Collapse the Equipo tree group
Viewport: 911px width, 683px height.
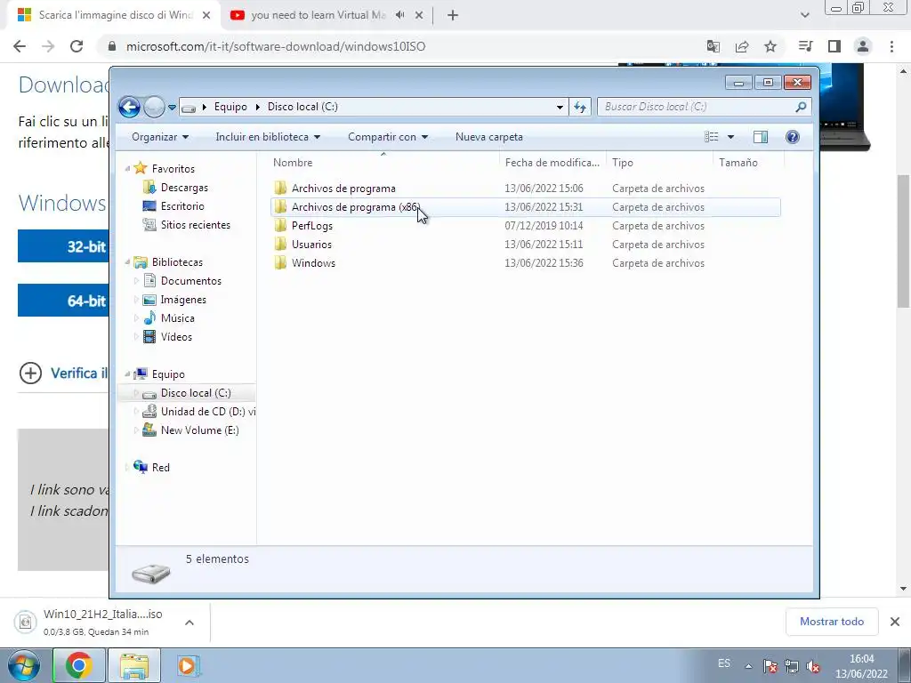tap(127, 374)
